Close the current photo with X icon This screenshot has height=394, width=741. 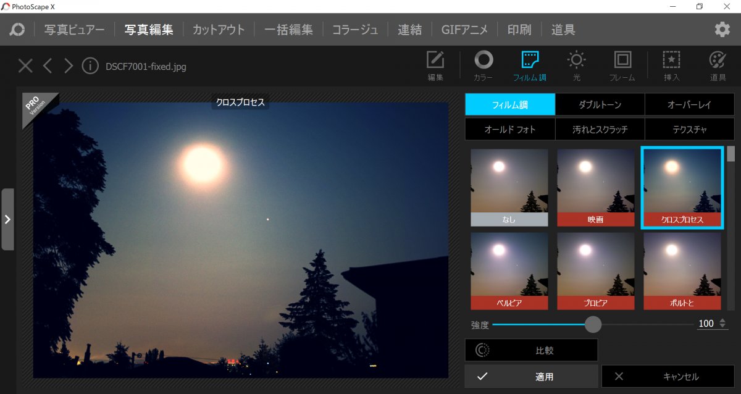coord(25,66)
